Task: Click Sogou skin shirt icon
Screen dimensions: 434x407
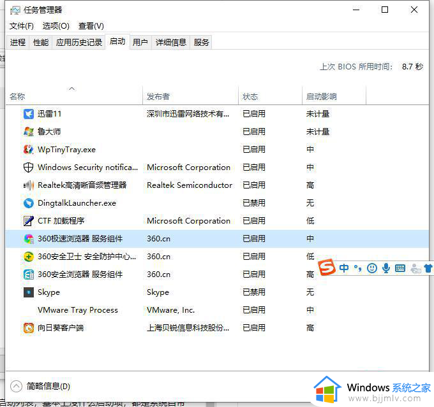Action: [x=428, y=268]
